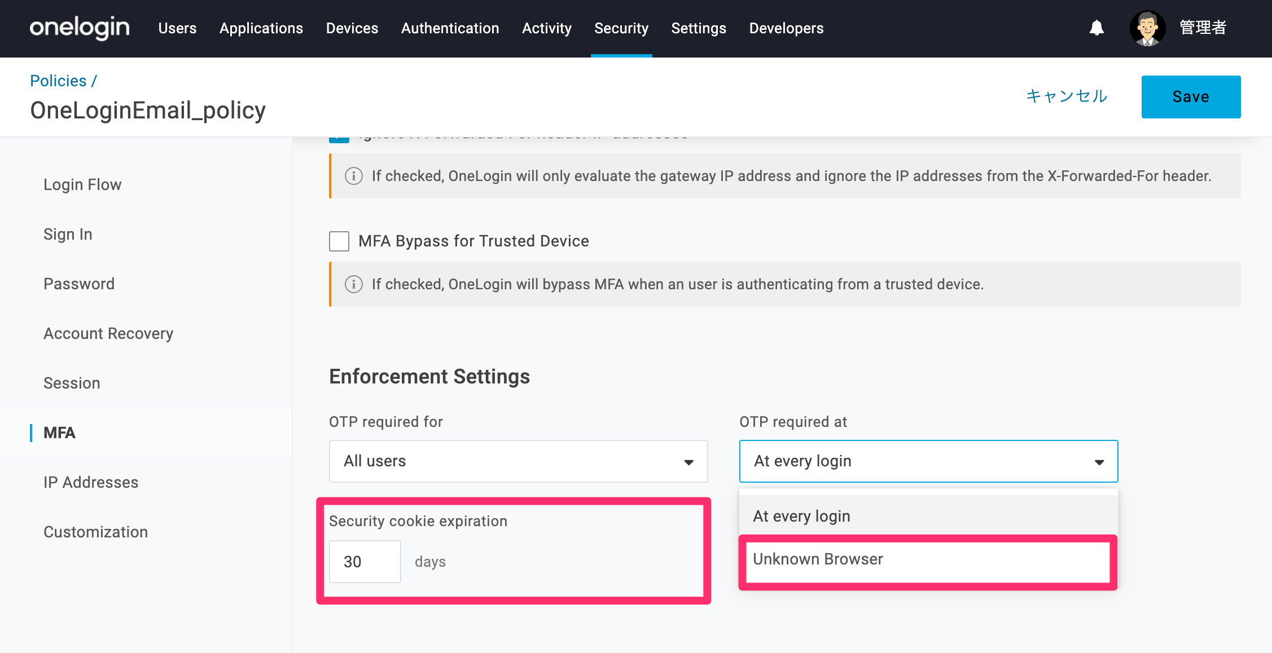Viewport: 1272px width, 653px height.
Task: Open the Devices menu
Action: click(352, 28)
